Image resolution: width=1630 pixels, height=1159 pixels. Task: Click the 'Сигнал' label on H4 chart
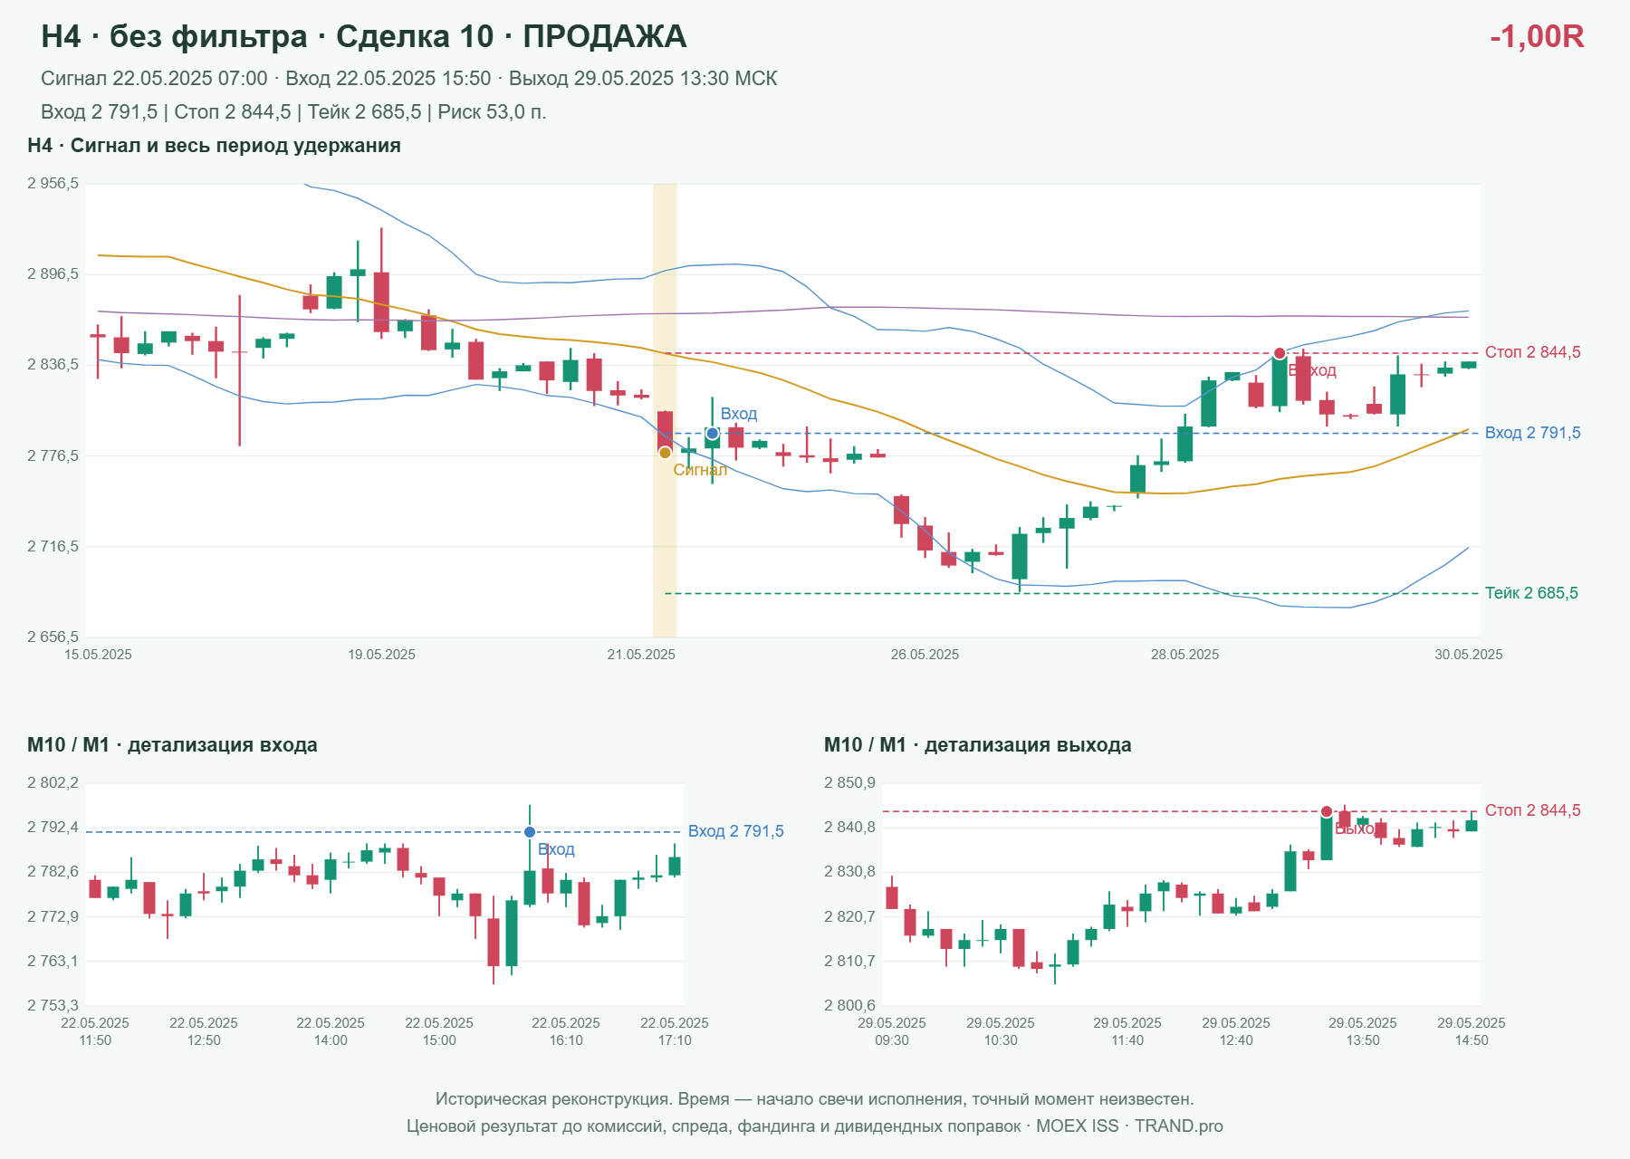click(700, 470)
